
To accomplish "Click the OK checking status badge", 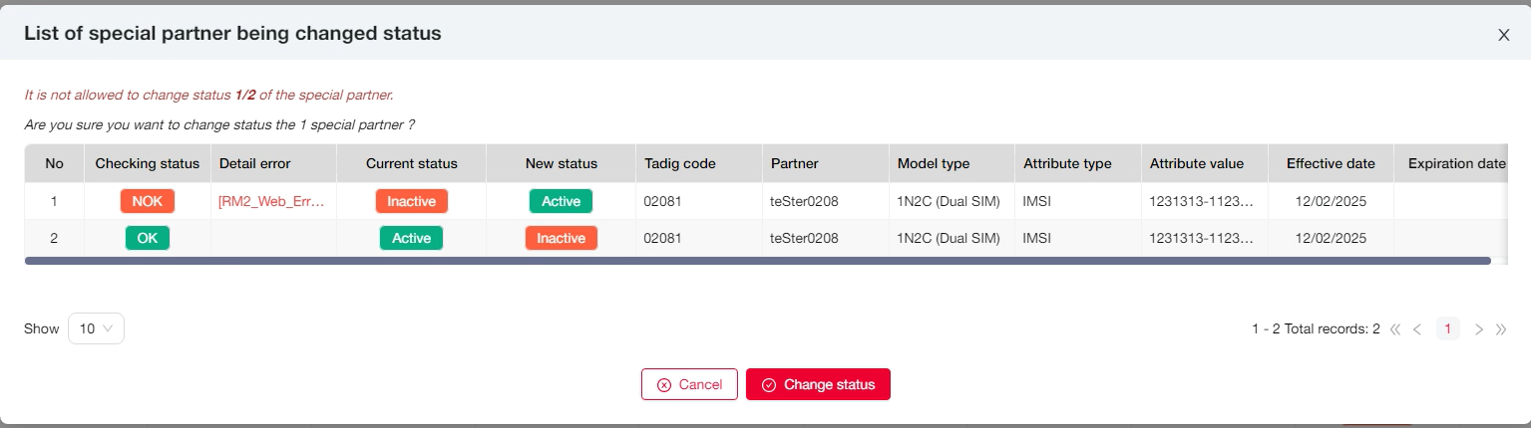I will (x=148, y=238).
